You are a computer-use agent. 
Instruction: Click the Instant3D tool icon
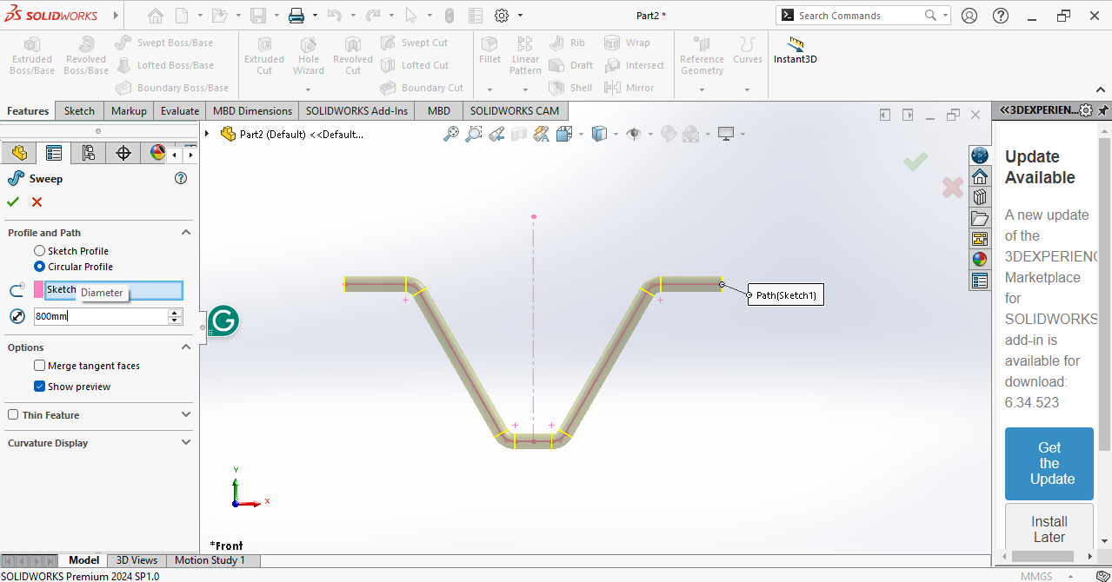pyautogui.click(x=796, y=44)
